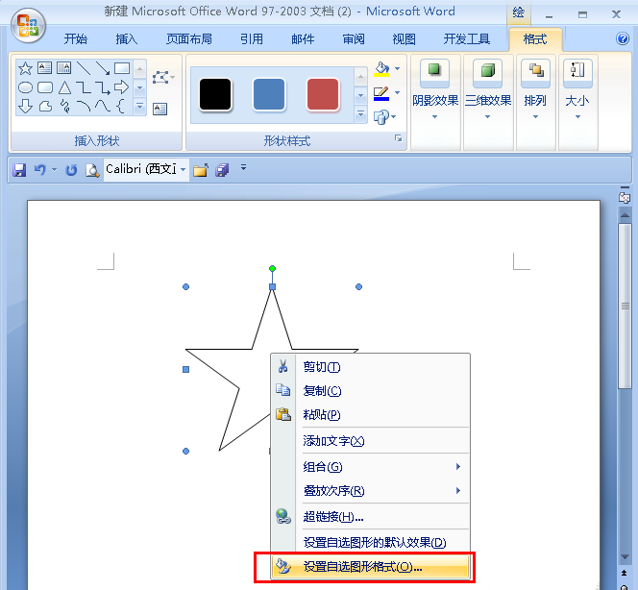
Task: Select the vertical text box shape
Action: click(x=63, y=67)
